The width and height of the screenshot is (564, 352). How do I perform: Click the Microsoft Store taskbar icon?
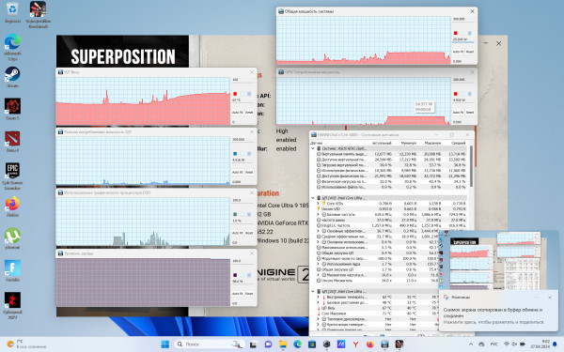[x=312, y=344]
